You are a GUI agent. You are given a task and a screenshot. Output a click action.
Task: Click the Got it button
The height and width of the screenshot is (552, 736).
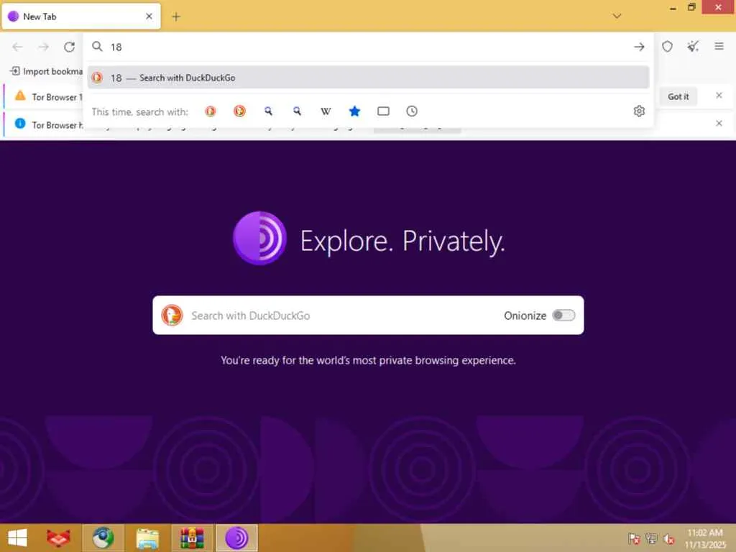pyautogui.click(x=678, y=96)
